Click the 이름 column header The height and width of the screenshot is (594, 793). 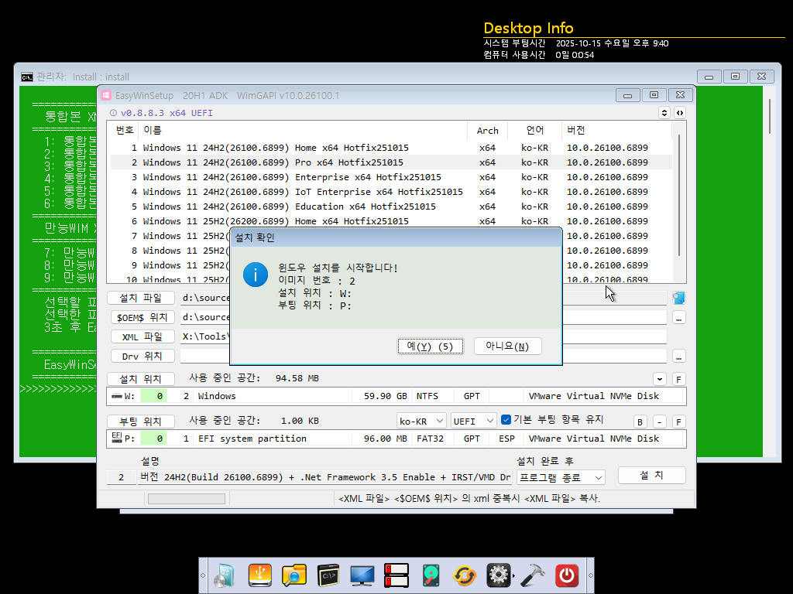tap(303, 130)
